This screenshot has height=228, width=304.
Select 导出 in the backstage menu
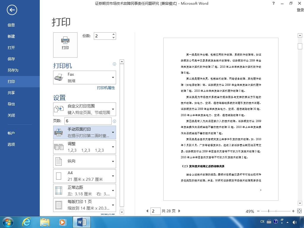(20, 104)
